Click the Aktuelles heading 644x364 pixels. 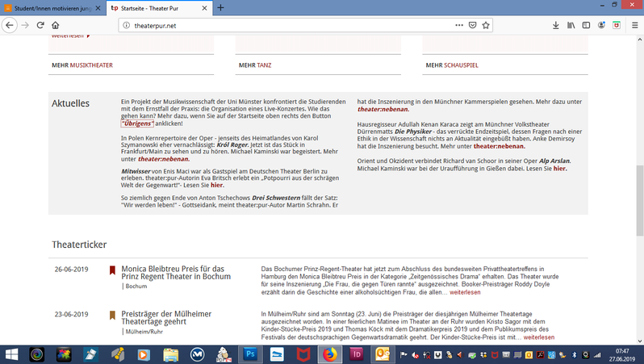(71, 103)
